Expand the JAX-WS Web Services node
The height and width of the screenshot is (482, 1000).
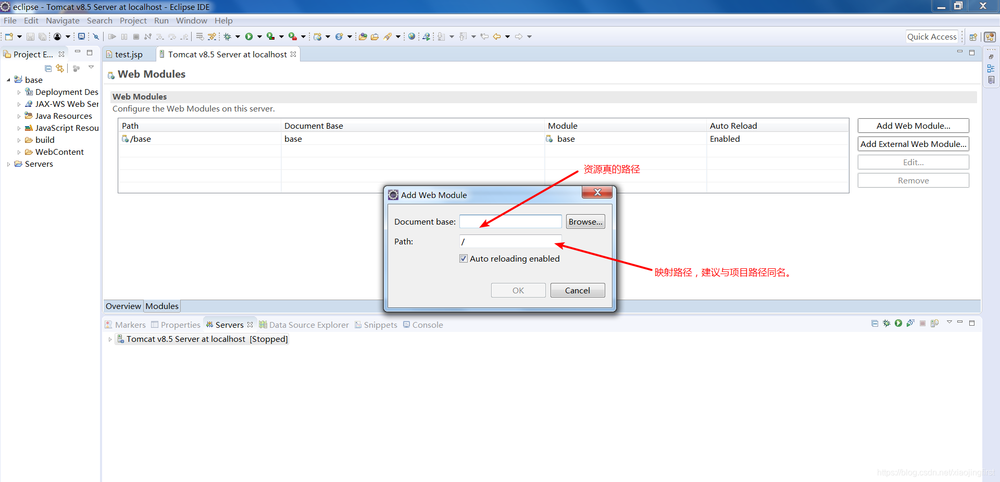point(19,104)
